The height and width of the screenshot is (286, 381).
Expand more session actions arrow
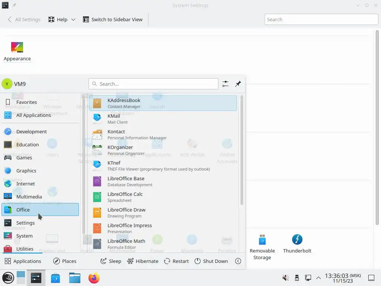coord(238,261)
